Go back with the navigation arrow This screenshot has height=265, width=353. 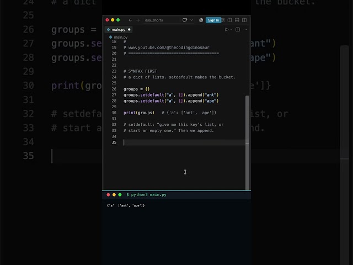point(130,20)
